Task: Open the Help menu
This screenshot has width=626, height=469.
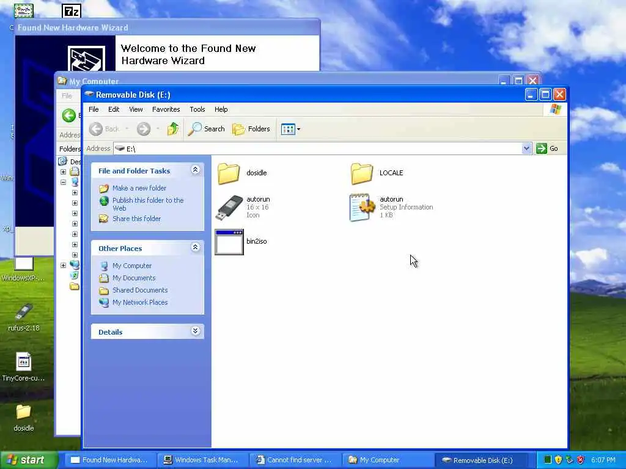Action: 221,109
